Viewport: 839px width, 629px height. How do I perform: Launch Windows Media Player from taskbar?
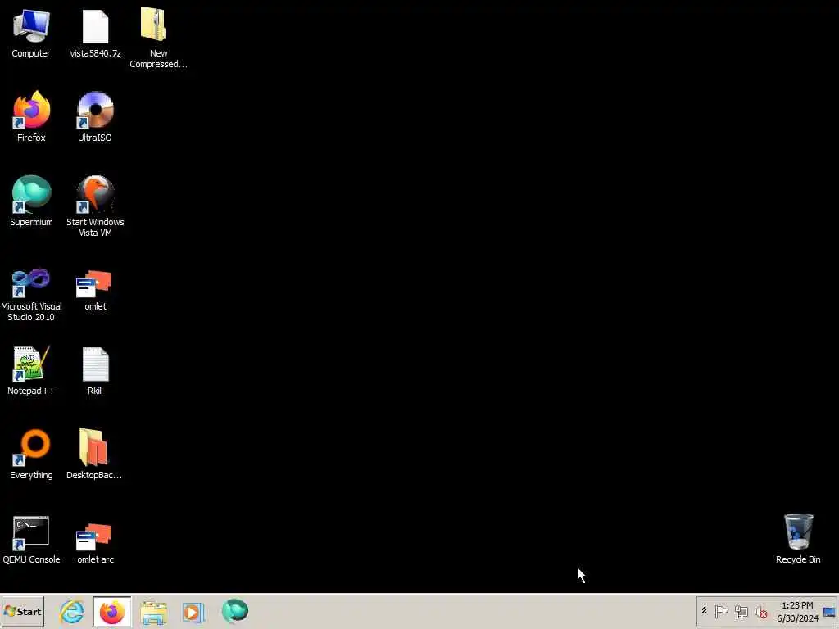click(193, 611)
